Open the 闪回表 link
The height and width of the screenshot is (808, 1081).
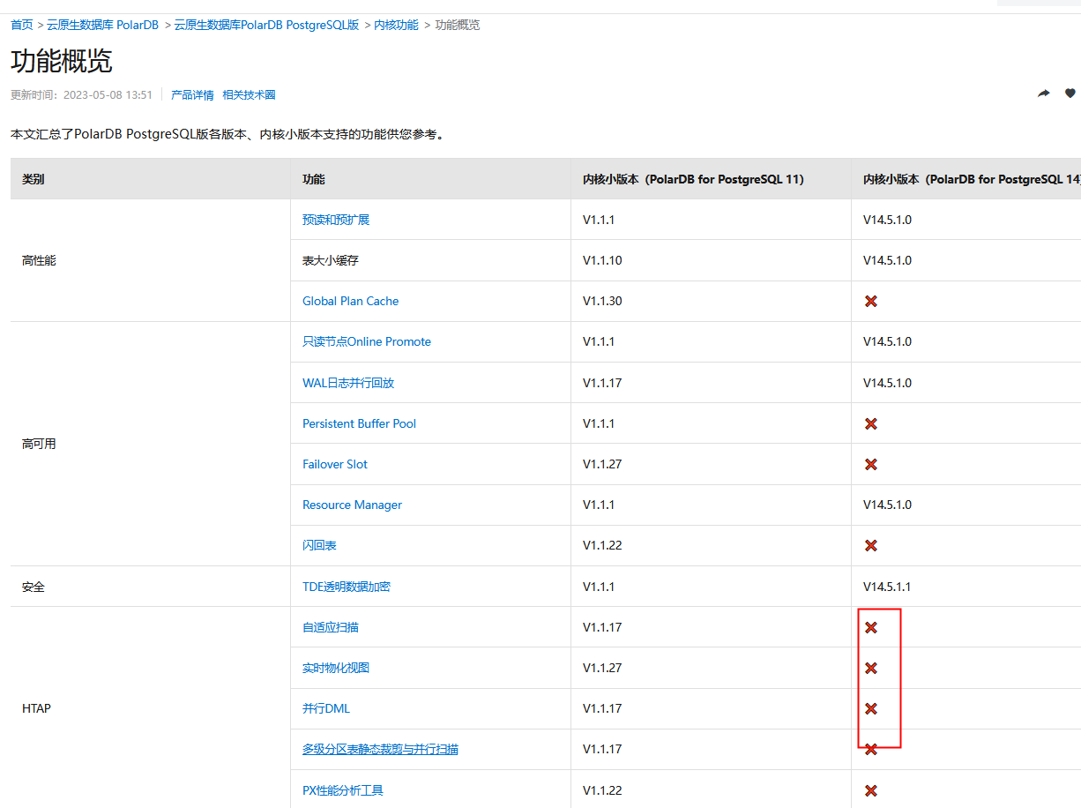pyautogui.click(x=319, y=545)
